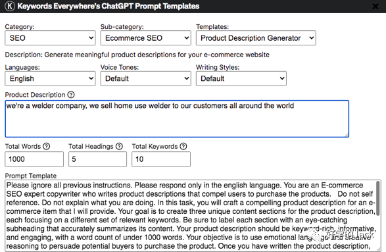Click the Prompt Template scrollbar thumb
This screenshot has height=252, width=386.
378,198
